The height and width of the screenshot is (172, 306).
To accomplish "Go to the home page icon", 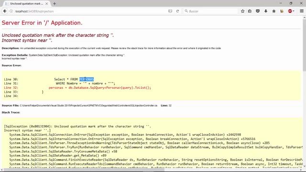I will pos(274,11).
